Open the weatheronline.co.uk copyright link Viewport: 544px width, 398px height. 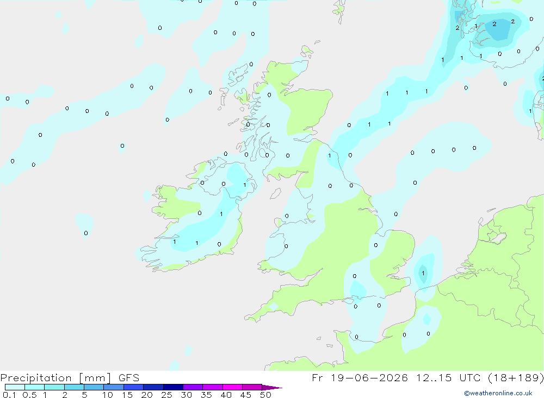point(498,393)
